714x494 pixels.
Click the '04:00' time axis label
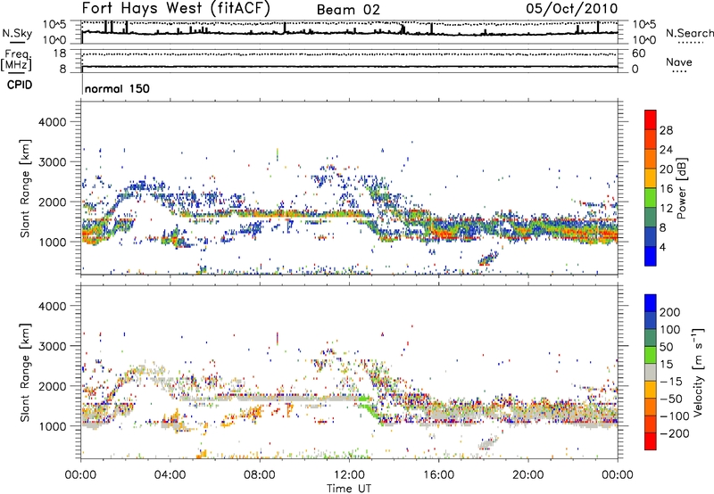pos(170,475)
